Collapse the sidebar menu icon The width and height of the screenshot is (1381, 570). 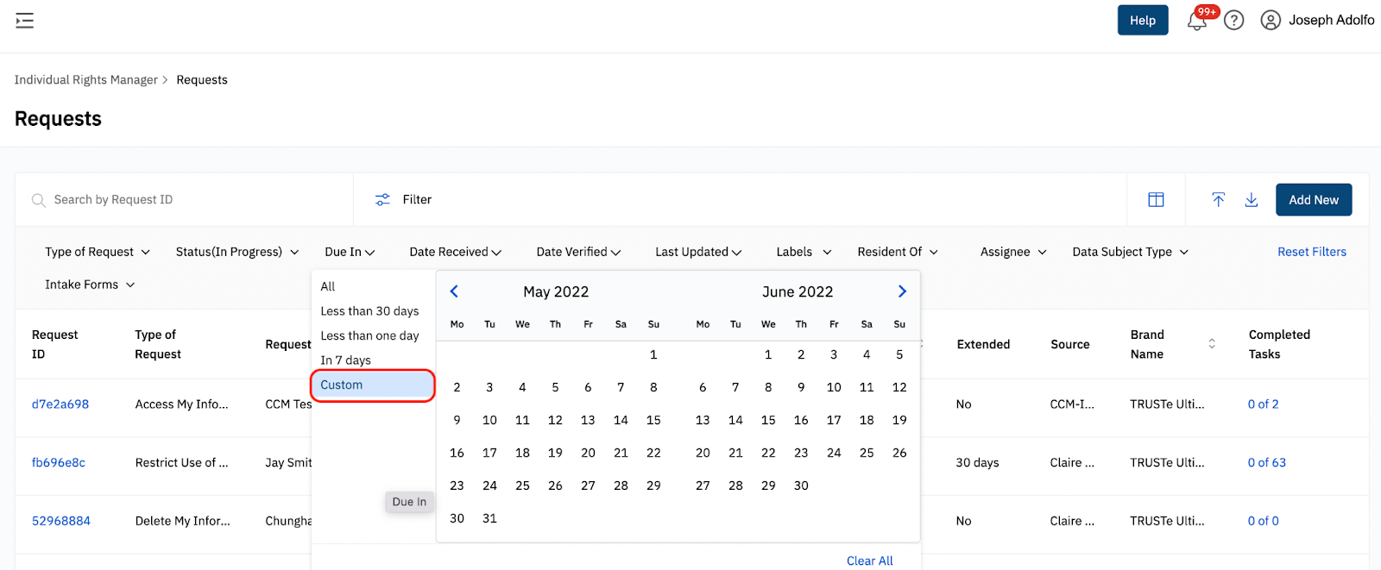click(x=25, y=21)
